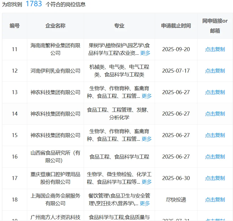Select company 重庆登康口腔护理用品股份有限公司
The height and width of the screenshot is (221, 233).
pyautogui.click(x=55, y=178)
